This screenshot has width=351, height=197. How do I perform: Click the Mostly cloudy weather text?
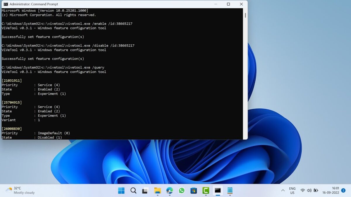point(24,193)
